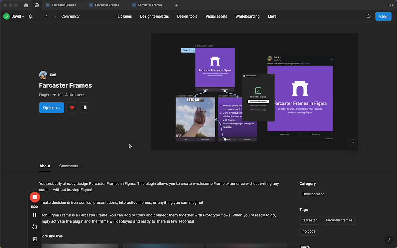This screenshot has width=397, height=248.
Task: Click the Development category chip
Action: pyautogui.click(x=313, y=194)
